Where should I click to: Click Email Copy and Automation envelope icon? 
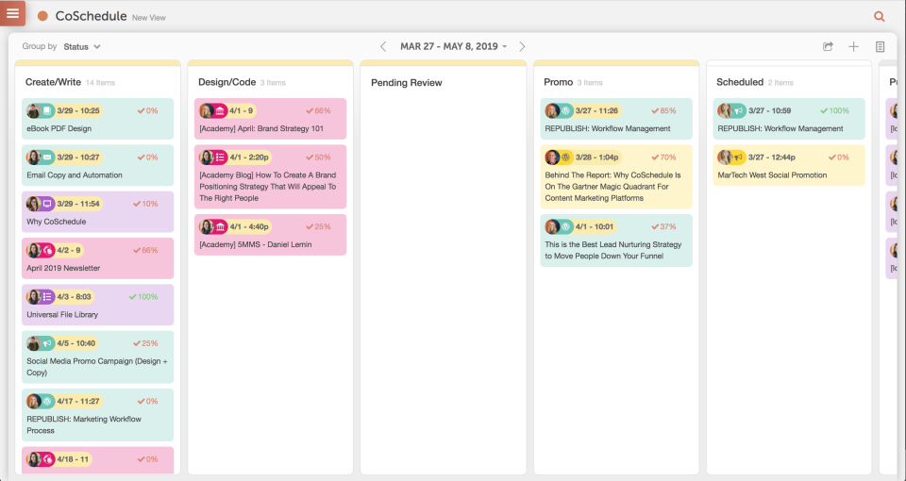(47, 158)
